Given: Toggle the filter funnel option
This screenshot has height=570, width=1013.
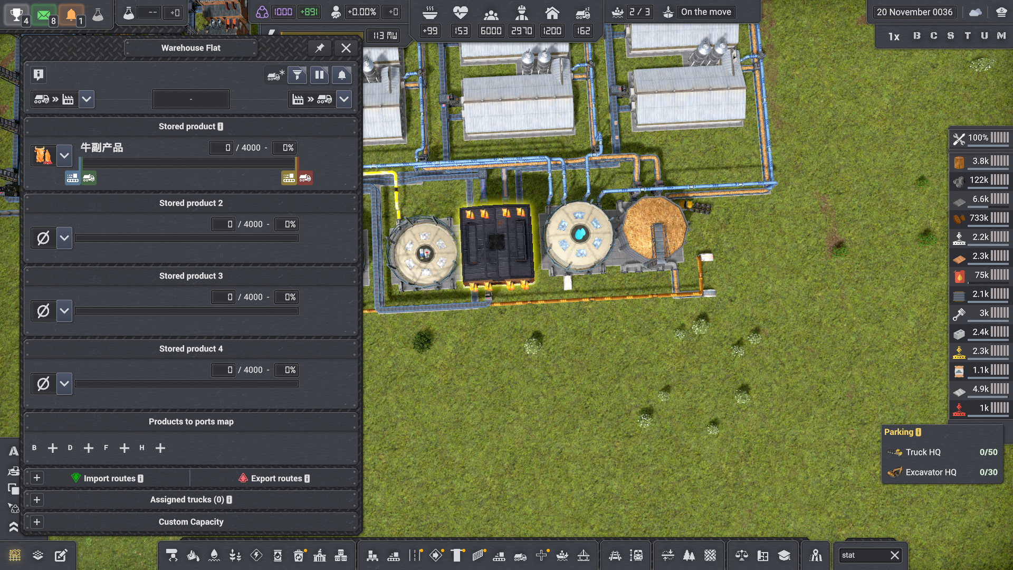Looking at the screenshot, I should [298, 75].
